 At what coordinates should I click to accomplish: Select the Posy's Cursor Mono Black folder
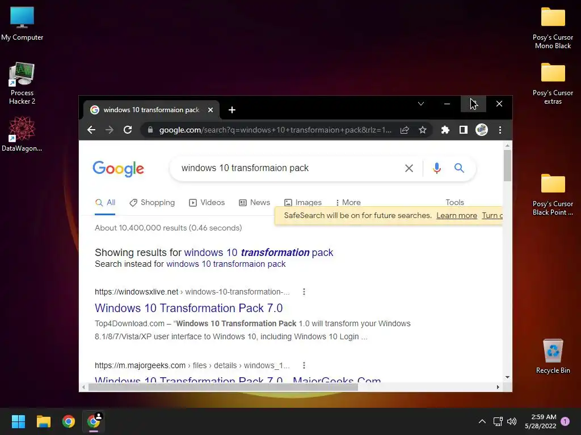click(553, 28)
